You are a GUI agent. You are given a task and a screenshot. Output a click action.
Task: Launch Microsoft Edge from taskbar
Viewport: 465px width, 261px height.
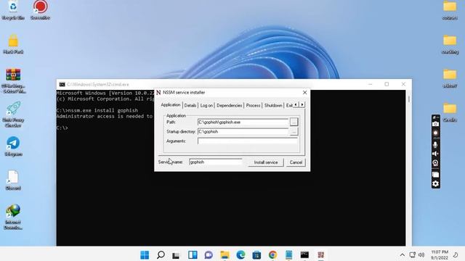(x=240, y=254)
